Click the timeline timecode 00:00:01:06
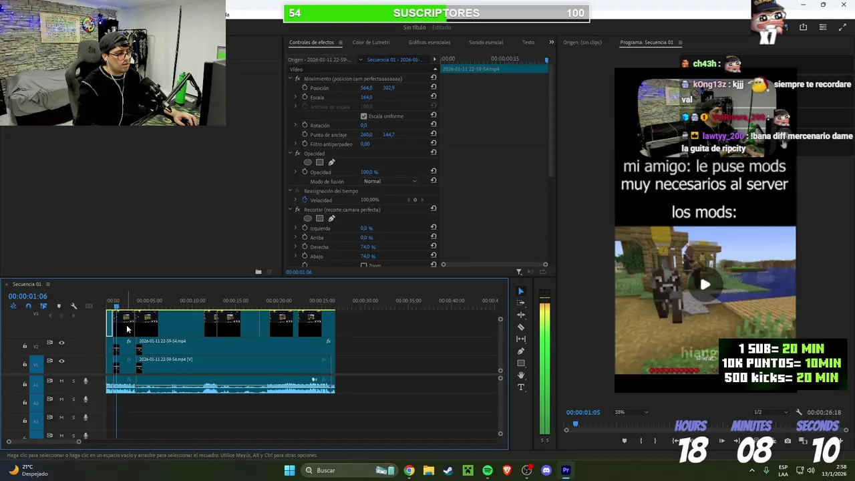Screen dimensions: 855x481 coord(27,296)
